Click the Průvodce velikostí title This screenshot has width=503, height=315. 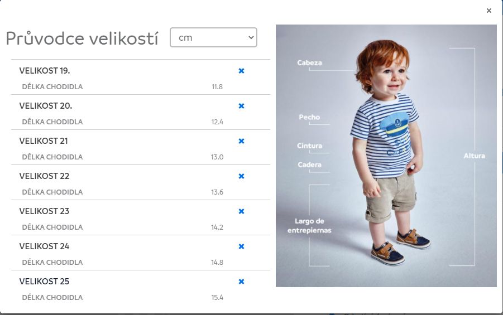point(82,38)
